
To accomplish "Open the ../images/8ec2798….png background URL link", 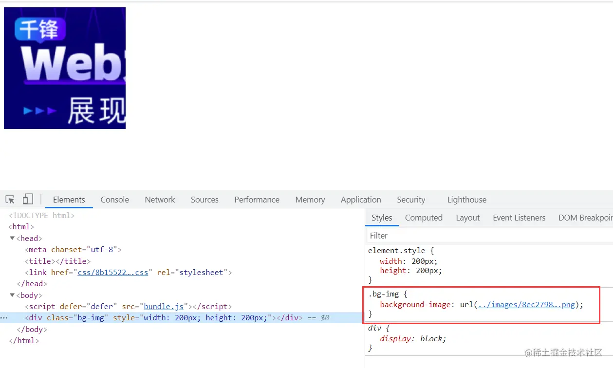I will (x=526, y=305).
